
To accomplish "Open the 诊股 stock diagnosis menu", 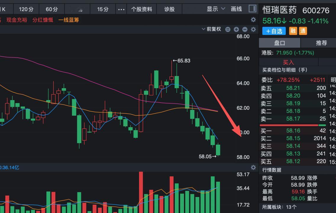I will (169, 9).
